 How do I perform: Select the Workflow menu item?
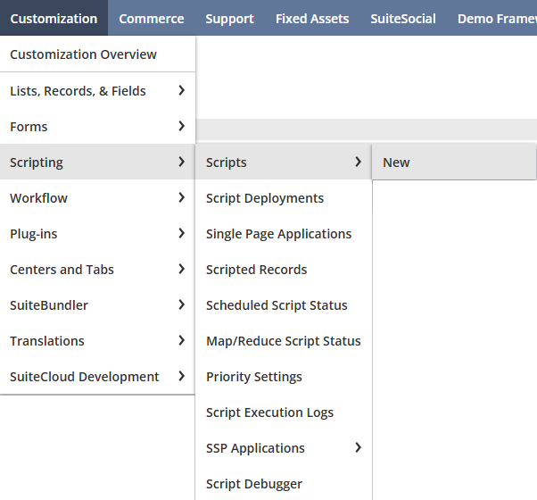tap(97, 197)
